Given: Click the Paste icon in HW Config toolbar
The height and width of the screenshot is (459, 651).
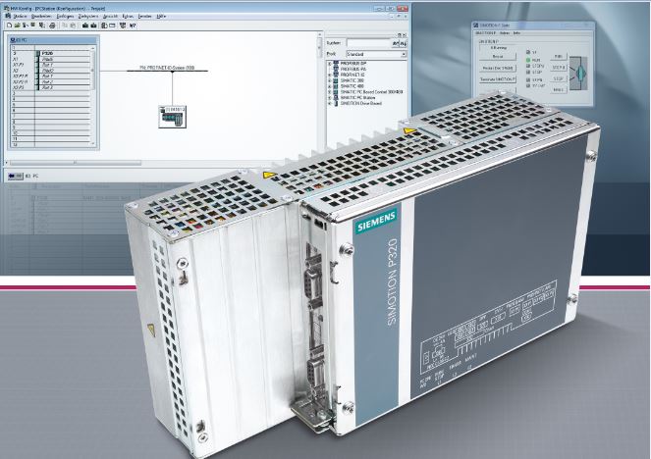Looking at the screenshot, I should (x=73, y=25).
